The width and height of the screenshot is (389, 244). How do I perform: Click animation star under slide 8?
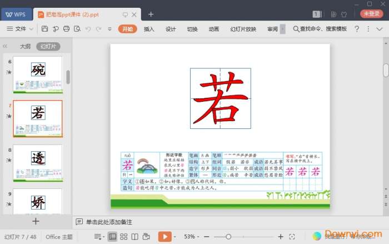pos(9,160)
